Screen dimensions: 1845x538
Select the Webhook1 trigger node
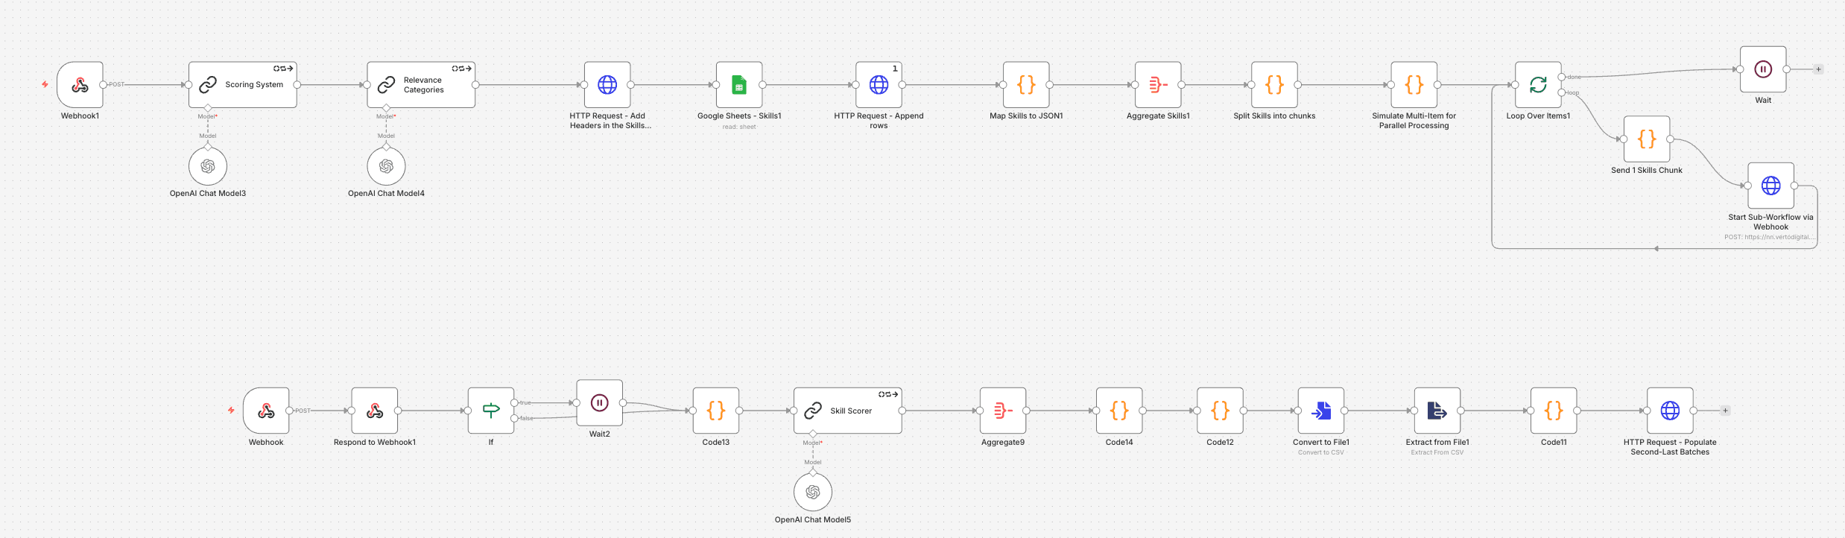coord(80,85)
